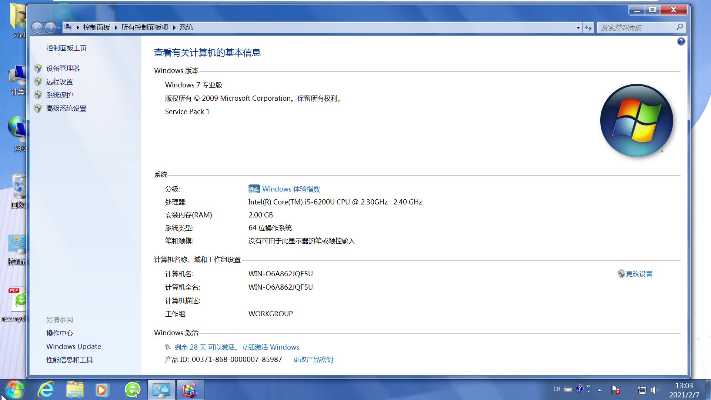Open 远程设置 link
711x400 pixels.
pyautogui.click(x=60, y=82)
